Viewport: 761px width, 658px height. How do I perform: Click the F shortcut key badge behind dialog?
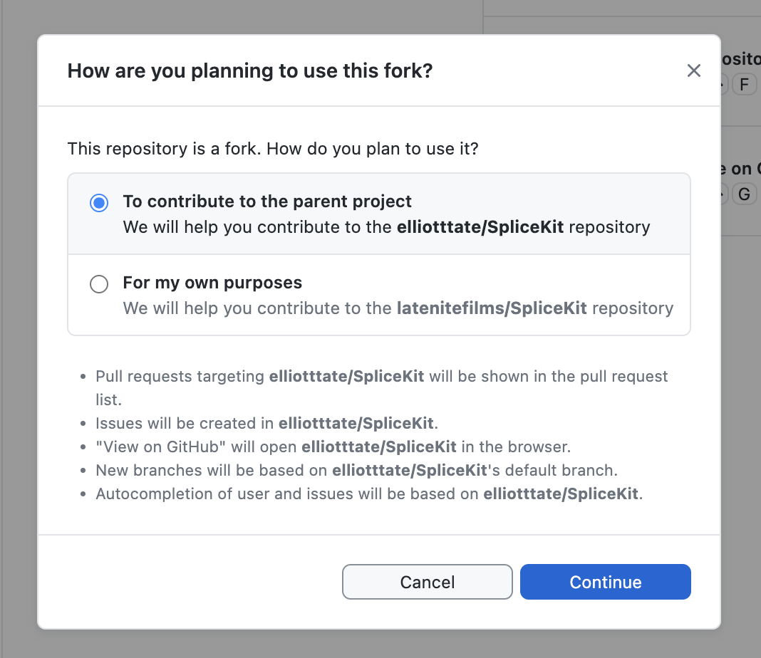coord(744,85)
